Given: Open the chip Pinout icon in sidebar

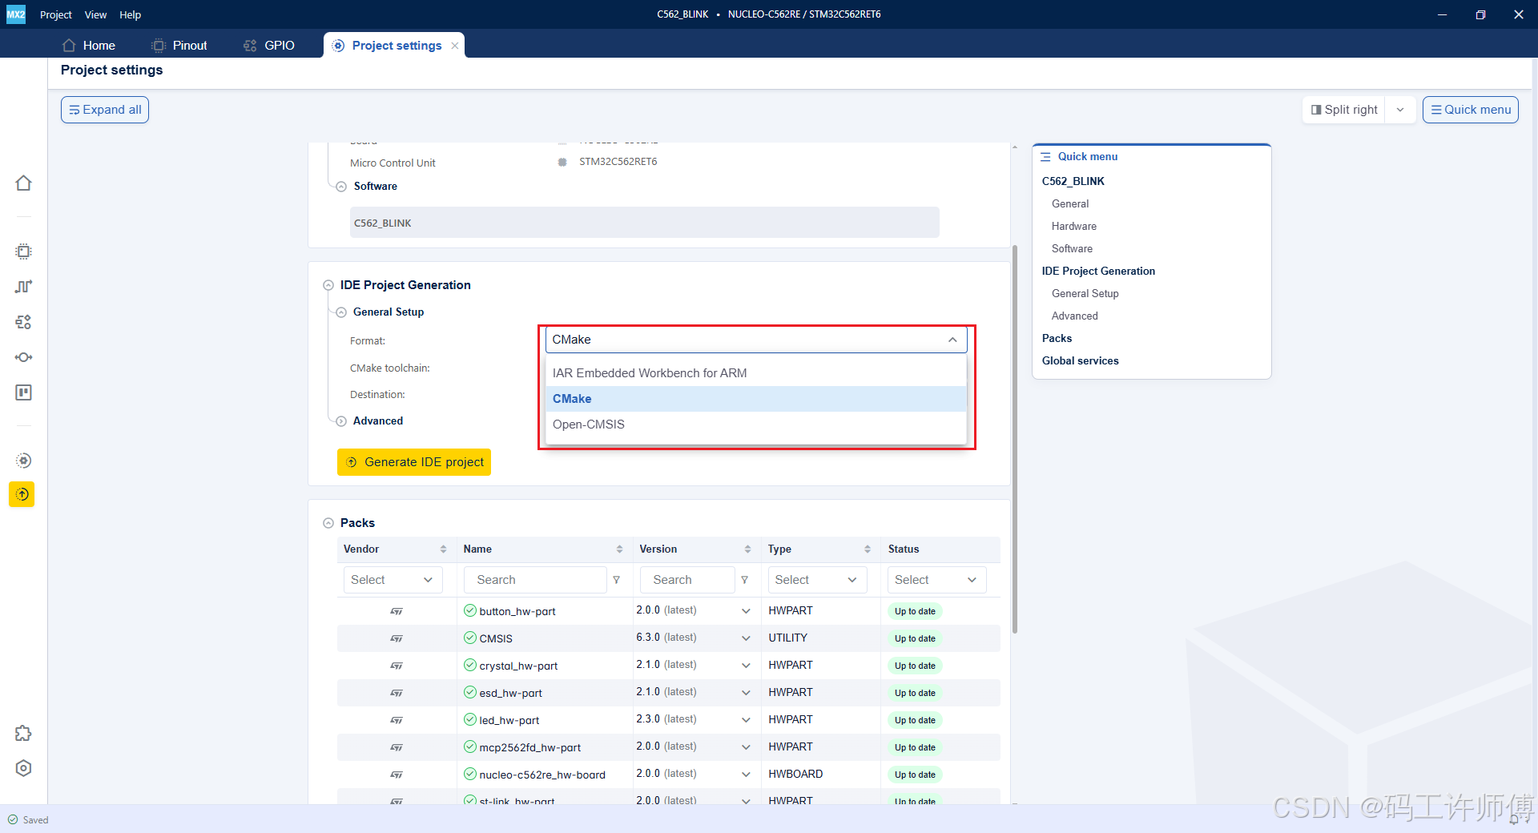Looking at the screenshot, I should click(x=23, y=252).
